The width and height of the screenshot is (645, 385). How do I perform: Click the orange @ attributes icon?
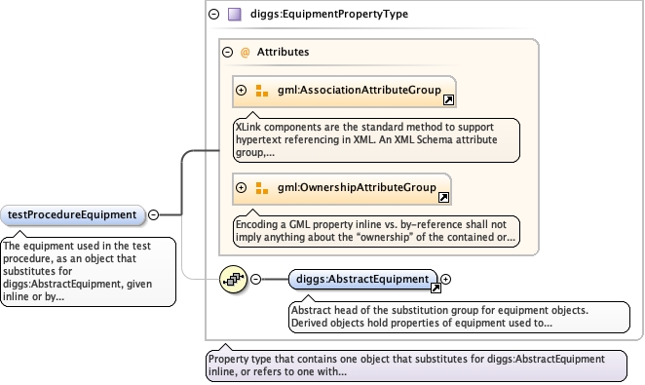245,53
